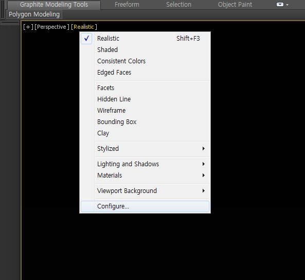The height and width of the screenshot is (280, 305).
Task: Toggle the checked Realistic shading mode
Action: tap(145, 39)
